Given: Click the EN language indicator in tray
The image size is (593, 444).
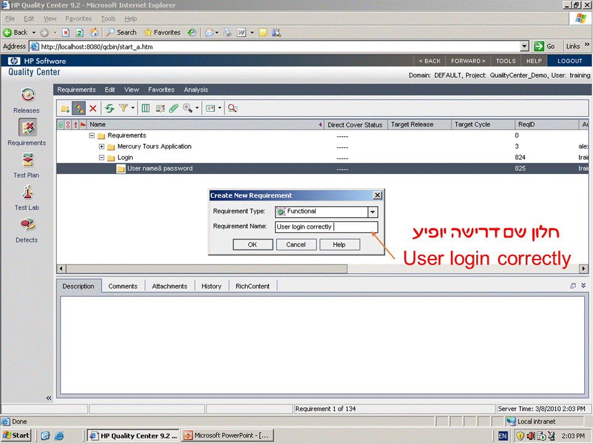Looking at the screenshot, I should tap(502, 436).
